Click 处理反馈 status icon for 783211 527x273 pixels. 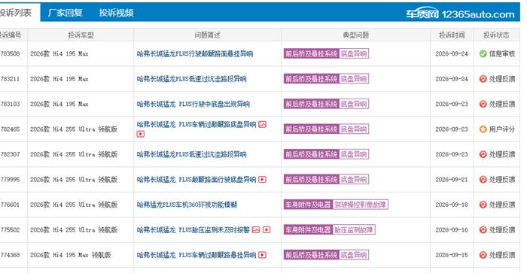(483, 79)
